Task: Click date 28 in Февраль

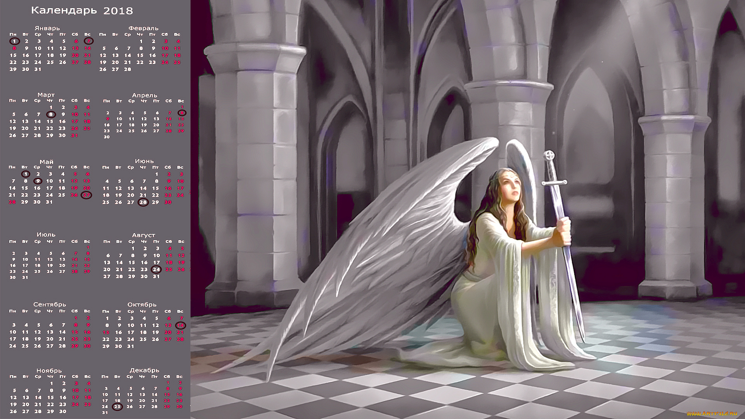Action: [128, 69]
